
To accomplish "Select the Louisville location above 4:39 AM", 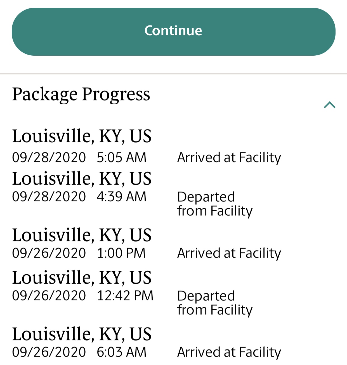I will 82,178.
